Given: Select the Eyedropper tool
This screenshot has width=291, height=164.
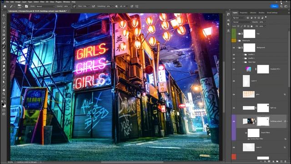Looking at the screenshot, I should 4,39.
